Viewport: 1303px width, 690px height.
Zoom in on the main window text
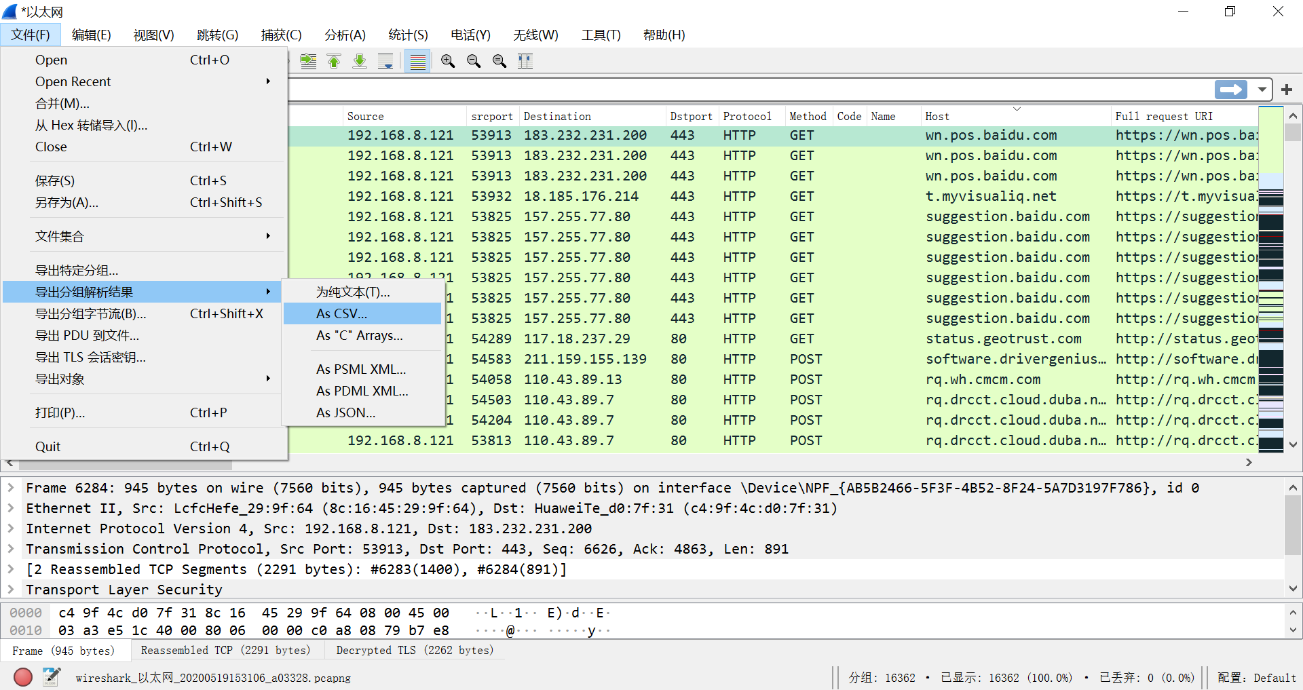pyautogui.click(x=448, y=61)
